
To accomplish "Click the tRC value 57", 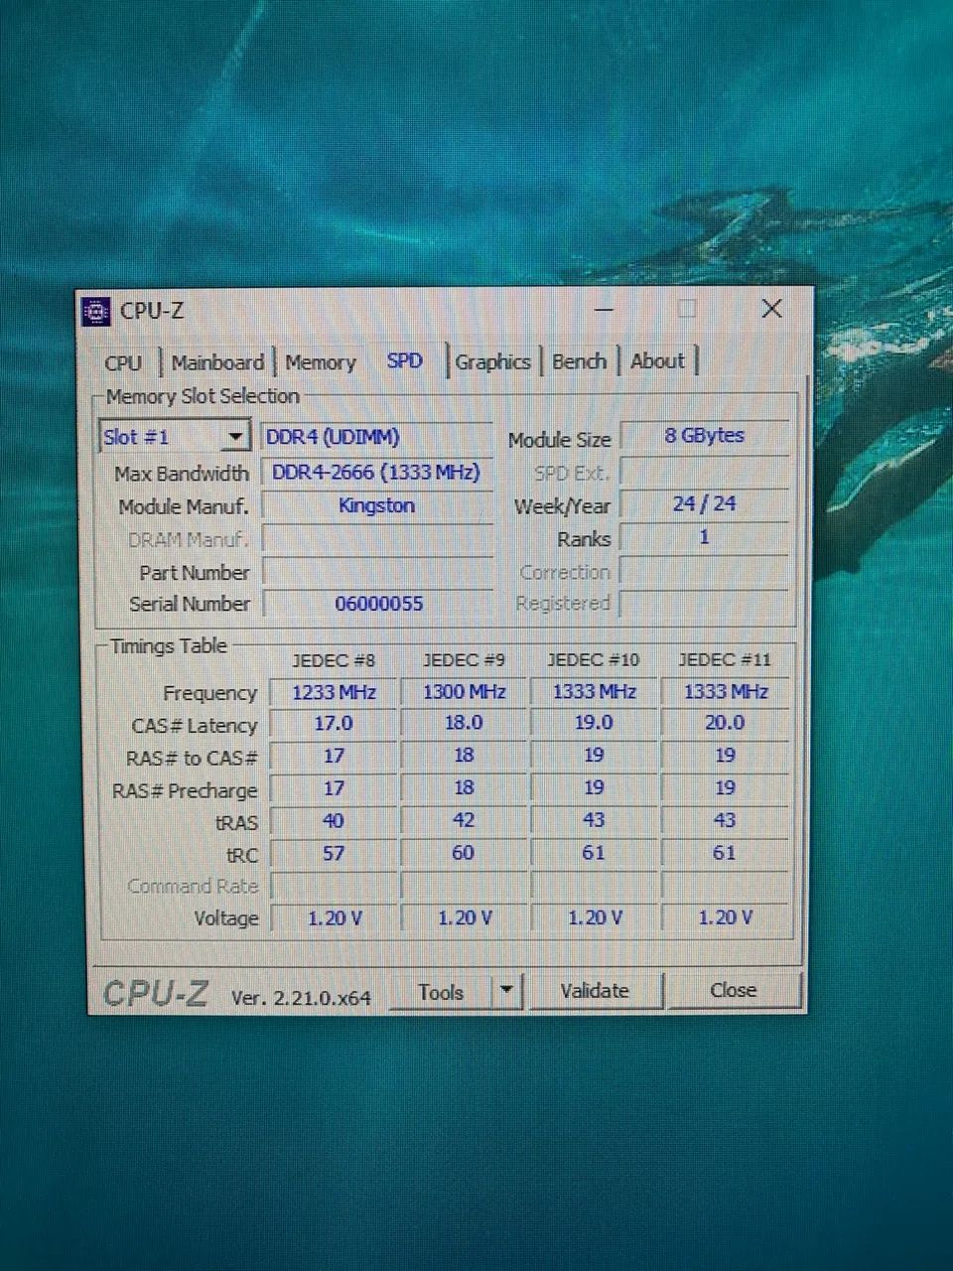I will (334, 853).
